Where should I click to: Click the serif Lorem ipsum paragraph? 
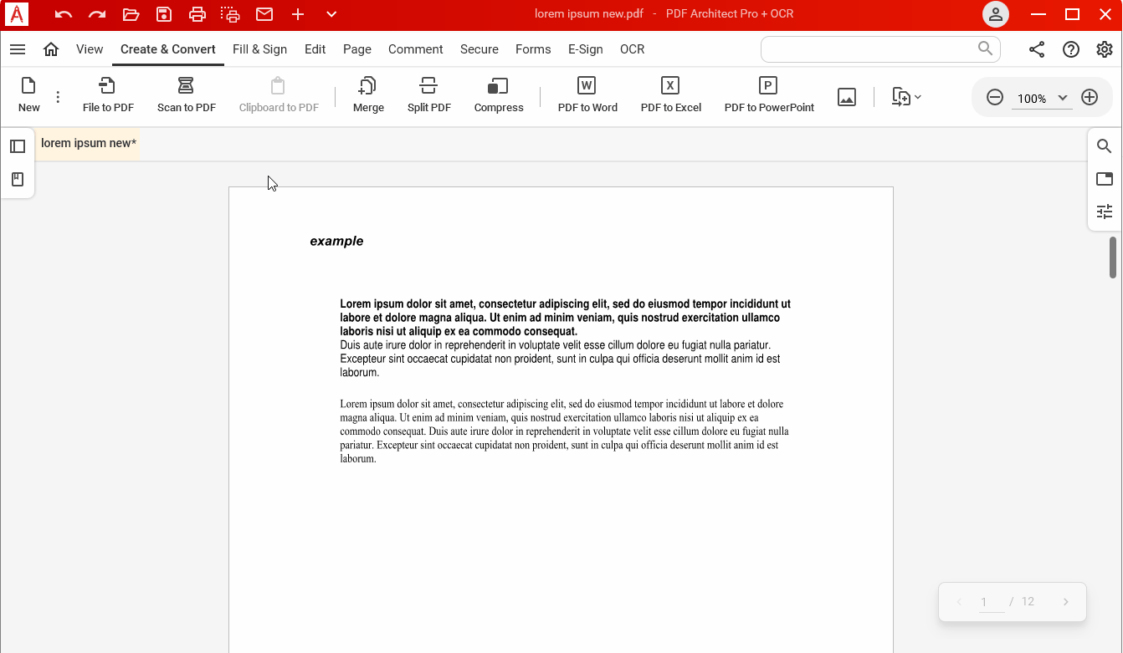564,431
